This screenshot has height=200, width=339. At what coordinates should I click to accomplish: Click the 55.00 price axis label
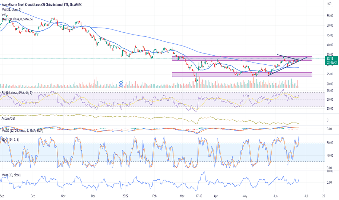(330, 16)
